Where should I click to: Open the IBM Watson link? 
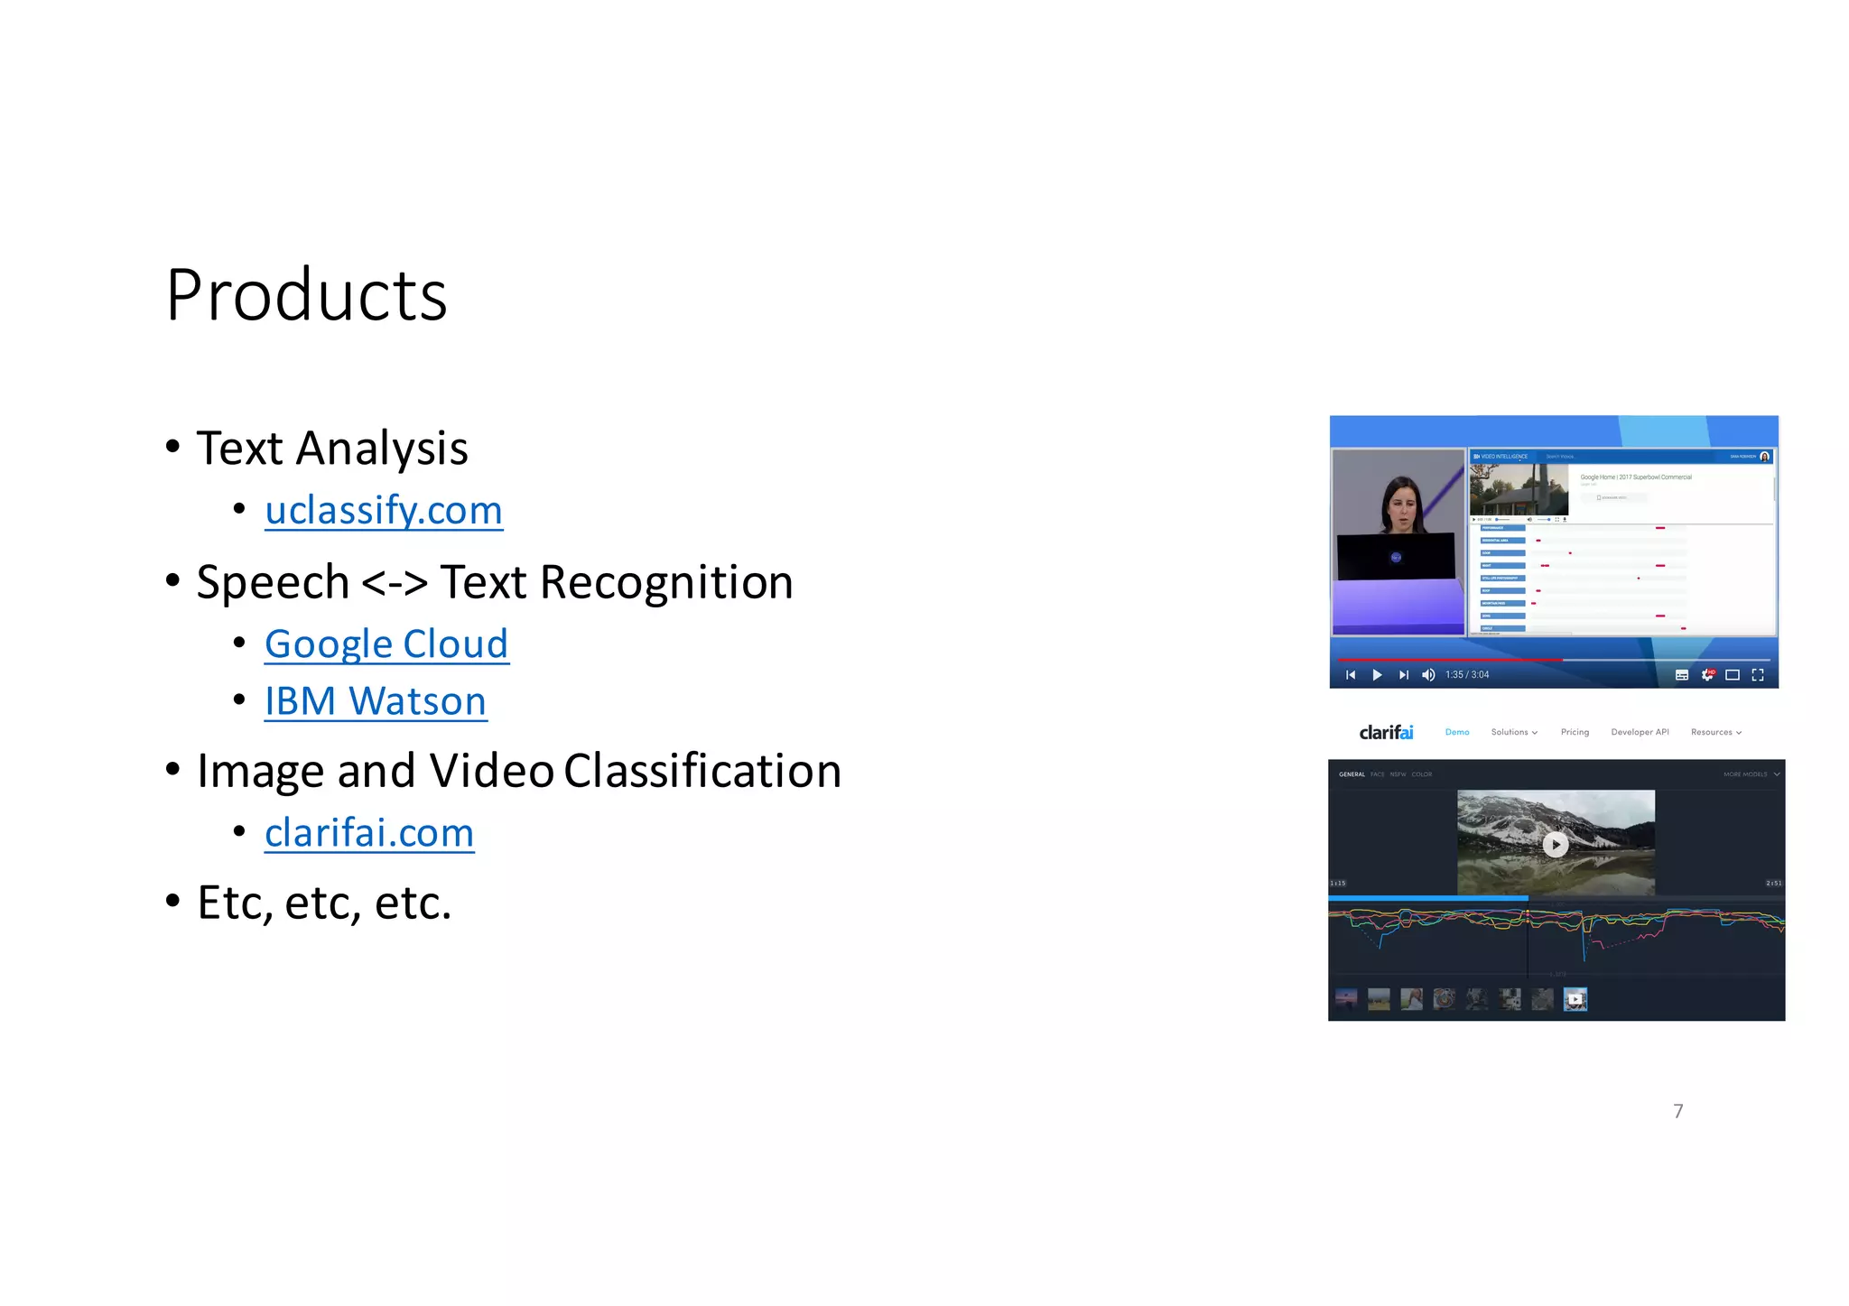click(x=376, y=702)
